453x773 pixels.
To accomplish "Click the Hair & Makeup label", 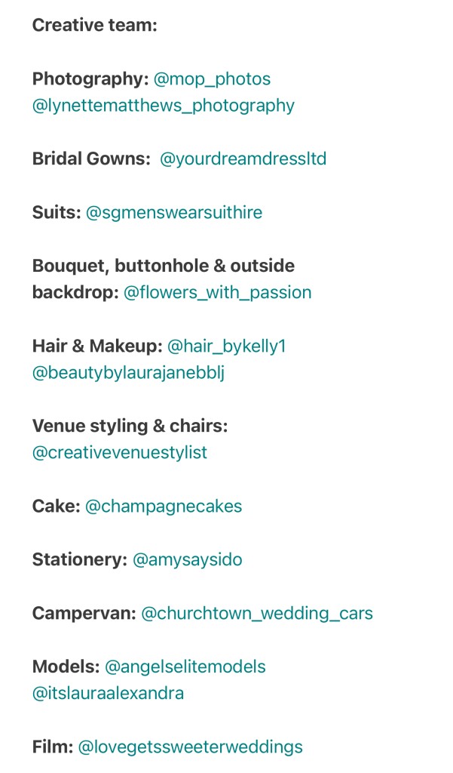I will pos(97,346).
